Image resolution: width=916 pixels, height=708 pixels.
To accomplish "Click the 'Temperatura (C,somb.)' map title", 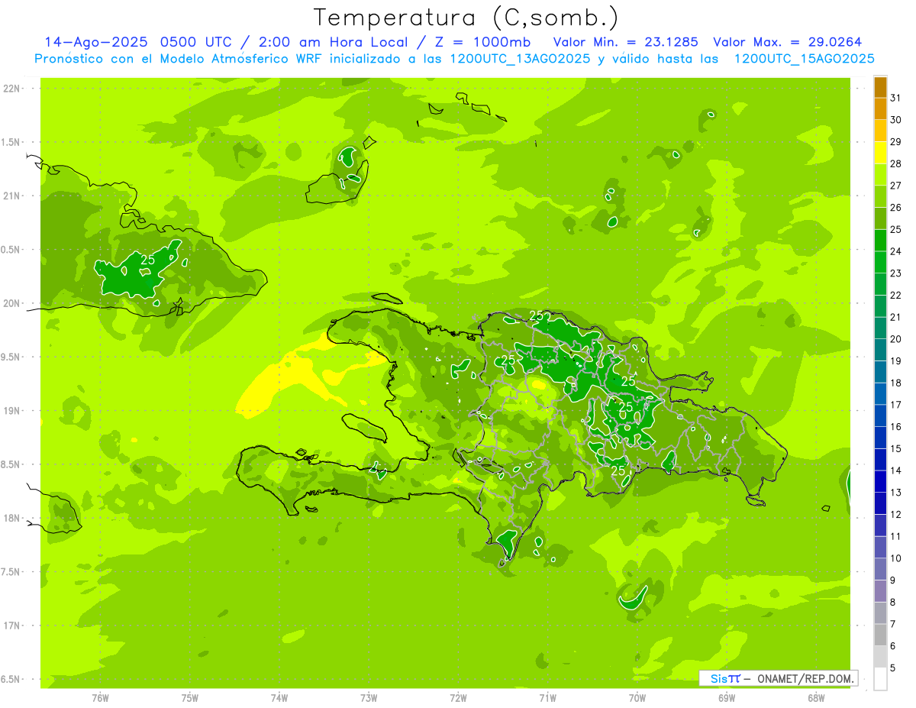I will [466, 18].
